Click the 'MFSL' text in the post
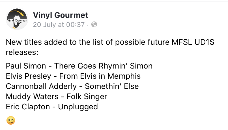Image resolution: width=228 pixels, height=130 pixels. tap(180, 42)
